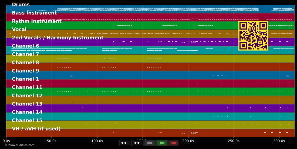
Task: Select the VH / aVH (if used) label
Action: 36,129
